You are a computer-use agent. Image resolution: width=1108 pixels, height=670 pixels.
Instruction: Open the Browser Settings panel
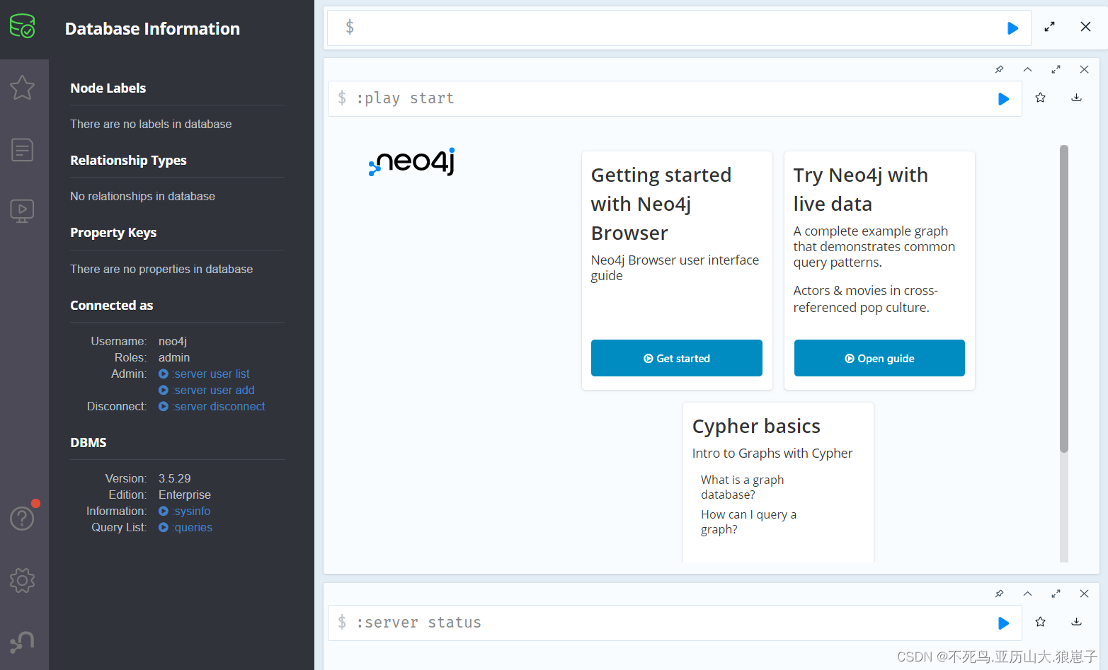coord(23,580)
